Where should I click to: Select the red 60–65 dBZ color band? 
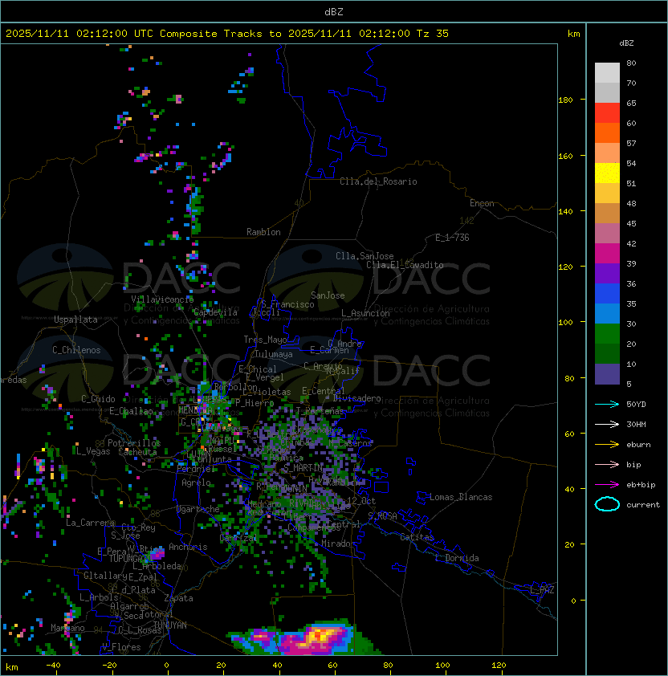[607, 113]
